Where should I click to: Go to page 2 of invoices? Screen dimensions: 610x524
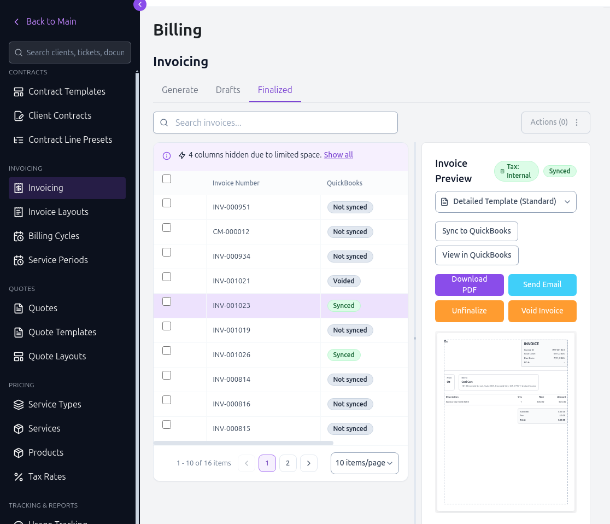[288, 463]
